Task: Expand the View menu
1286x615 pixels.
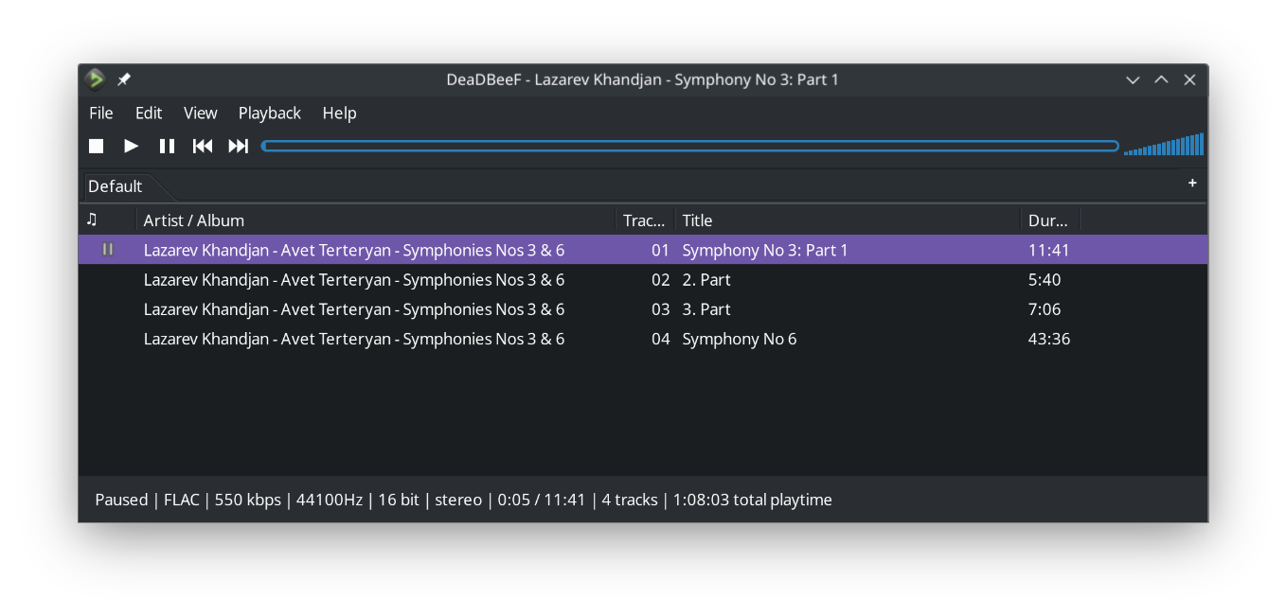Action: coord(200,113)
